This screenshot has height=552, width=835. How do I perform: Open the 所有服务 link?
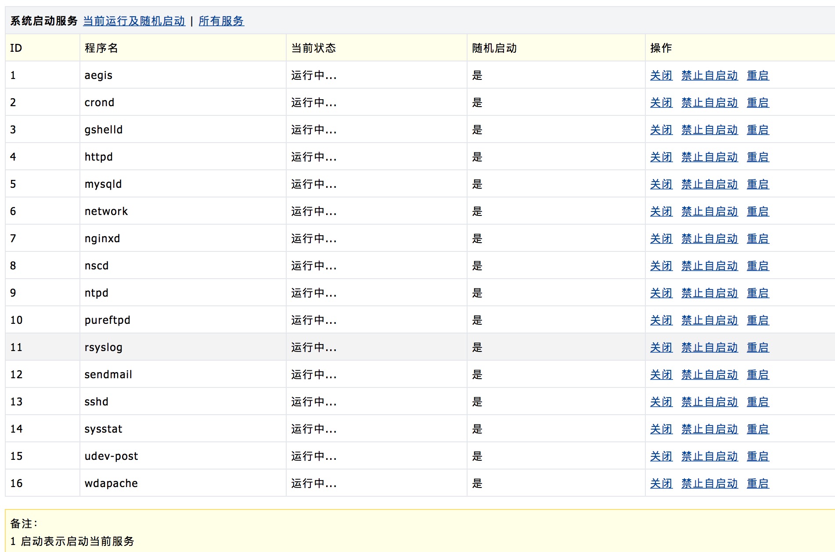tap(221, 21)
